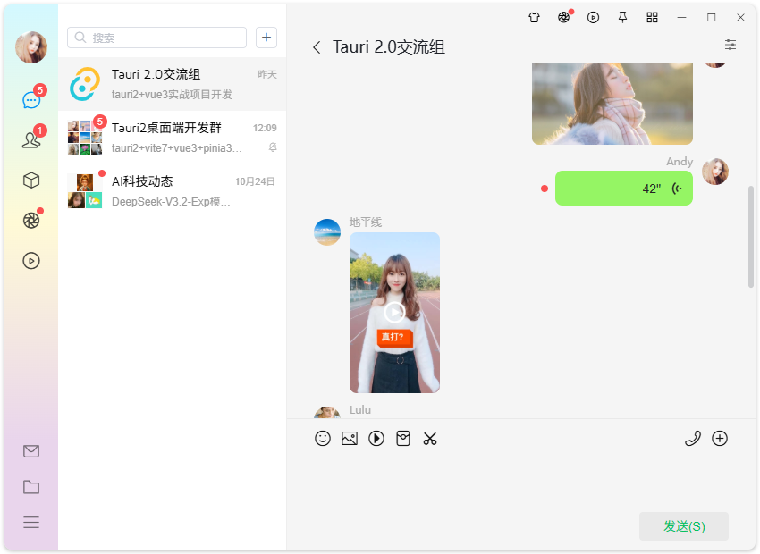The height and width of the screenshot is (554, 760).
Task: Open the emoji picker in the chat toolbar
Action: (x=323, y=439)
